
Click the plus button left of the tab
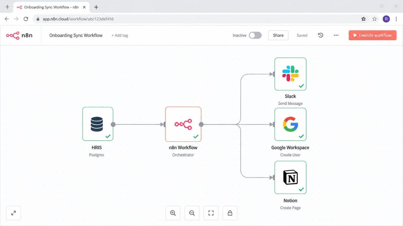pyautogui.click(x=7, y=7)
